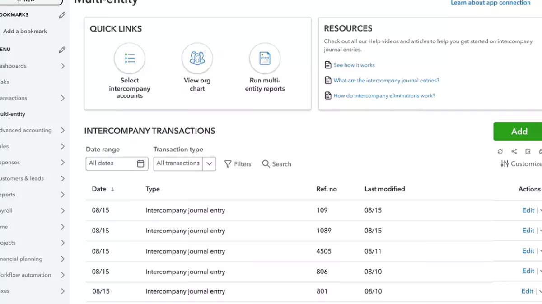
Task: Click the export icon above Customize
Action: [x=528, y=152]
